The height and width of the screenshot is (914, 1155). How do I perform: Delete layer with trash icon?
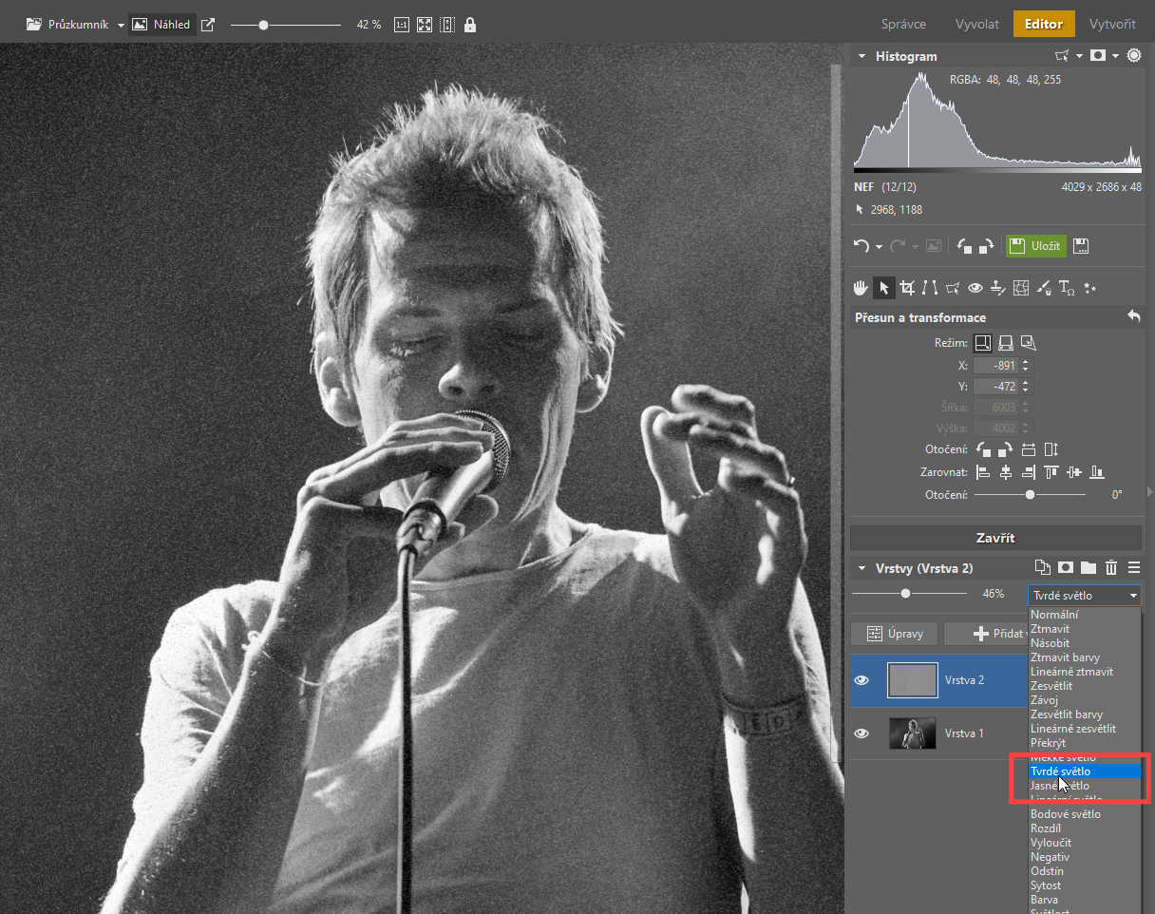[x=1111, y=567]
